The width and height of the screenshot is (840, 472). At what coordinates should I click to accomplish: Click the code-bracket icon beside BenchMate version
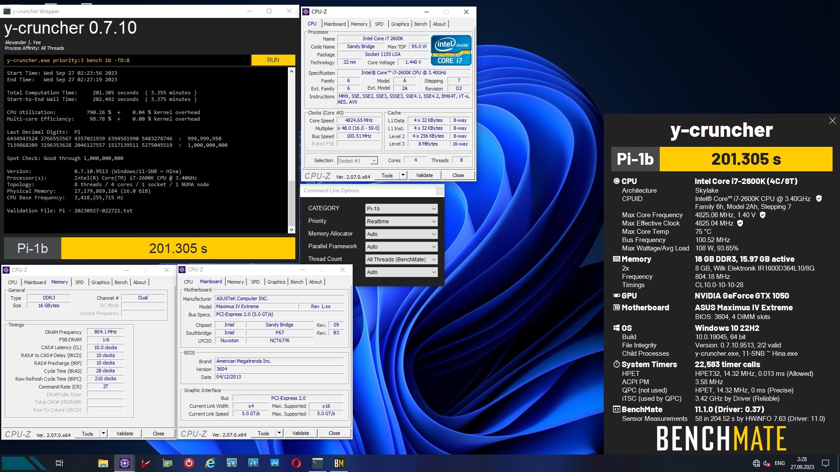(x=616, y=410)
